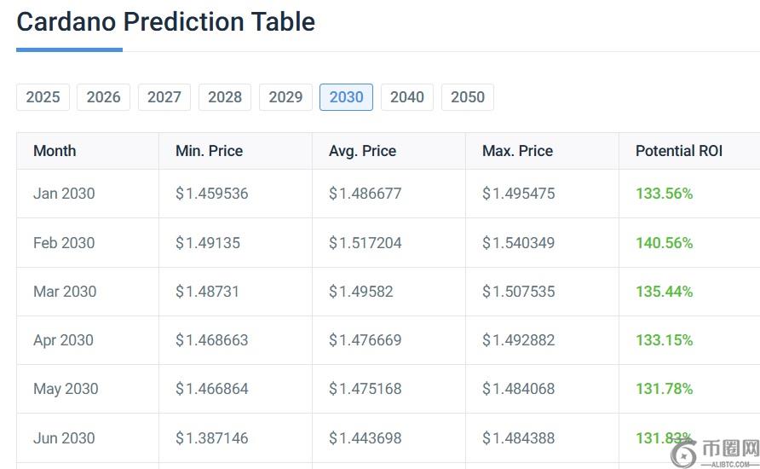Viewport: 760px width, 469px height.
Task: Select the 2050 year tab
Action: click(x=468, y=97)
